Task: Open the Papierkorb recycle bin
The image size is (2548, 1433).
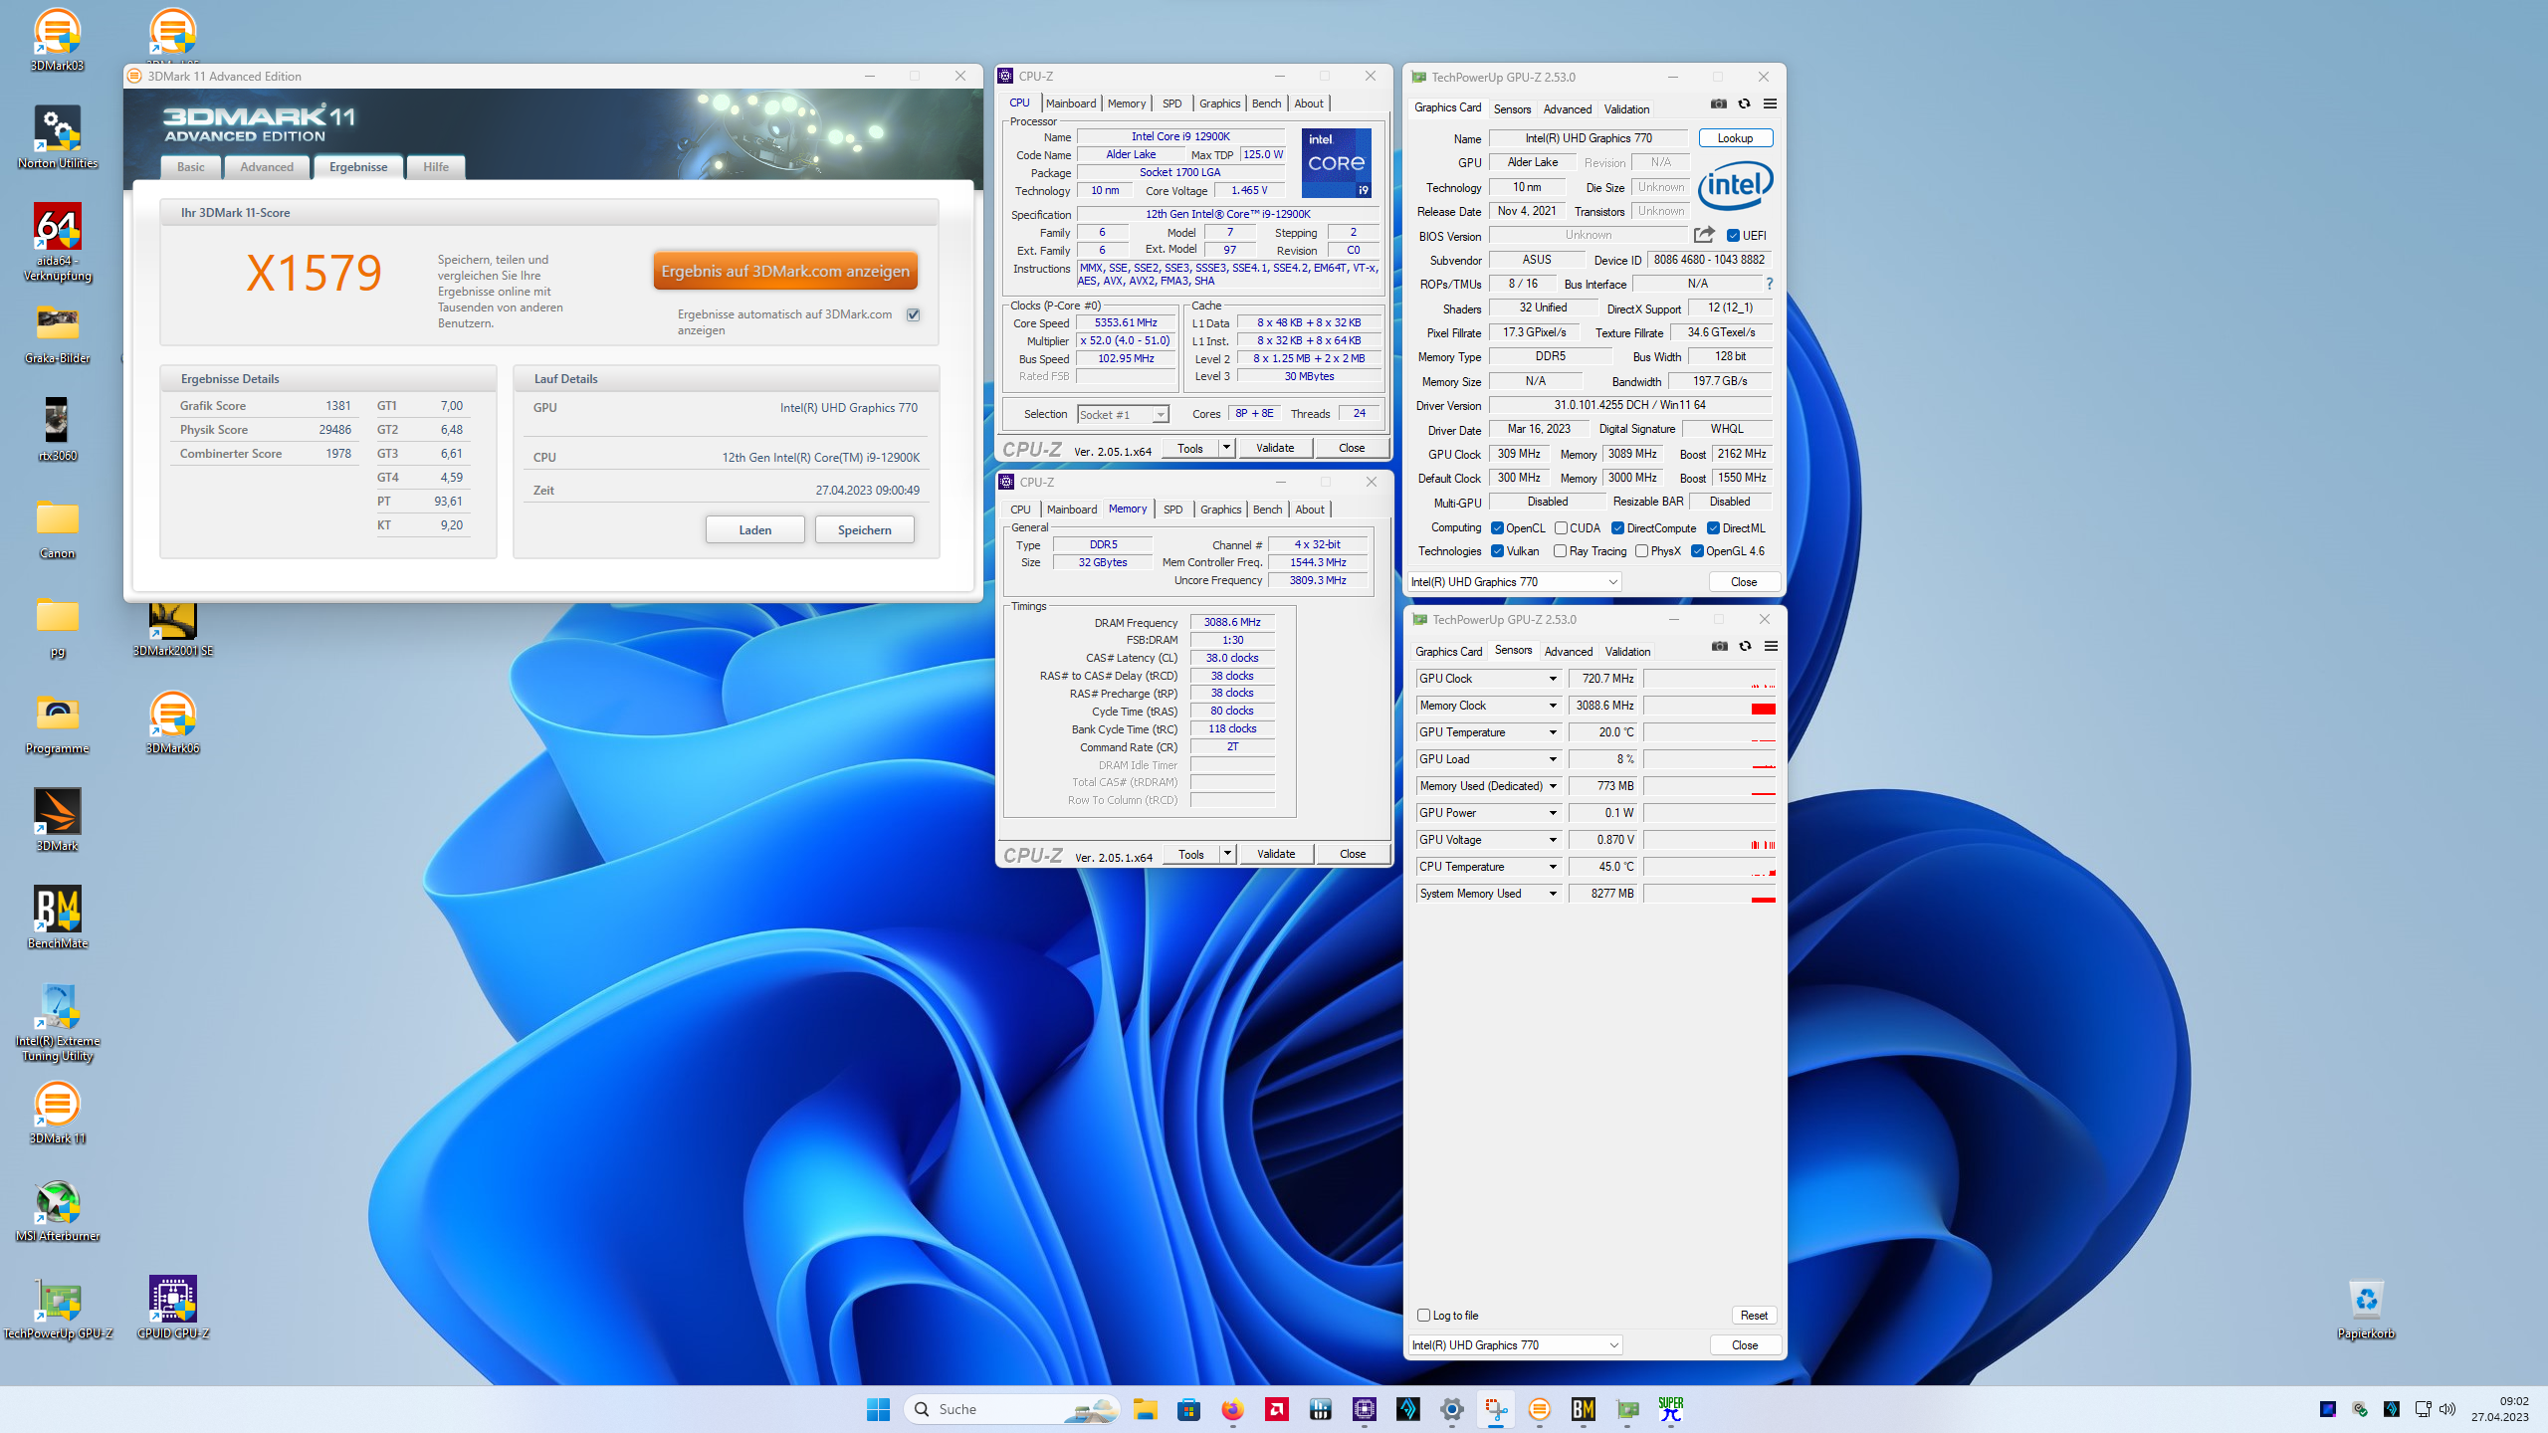Action: [x=2366, y=1308]
